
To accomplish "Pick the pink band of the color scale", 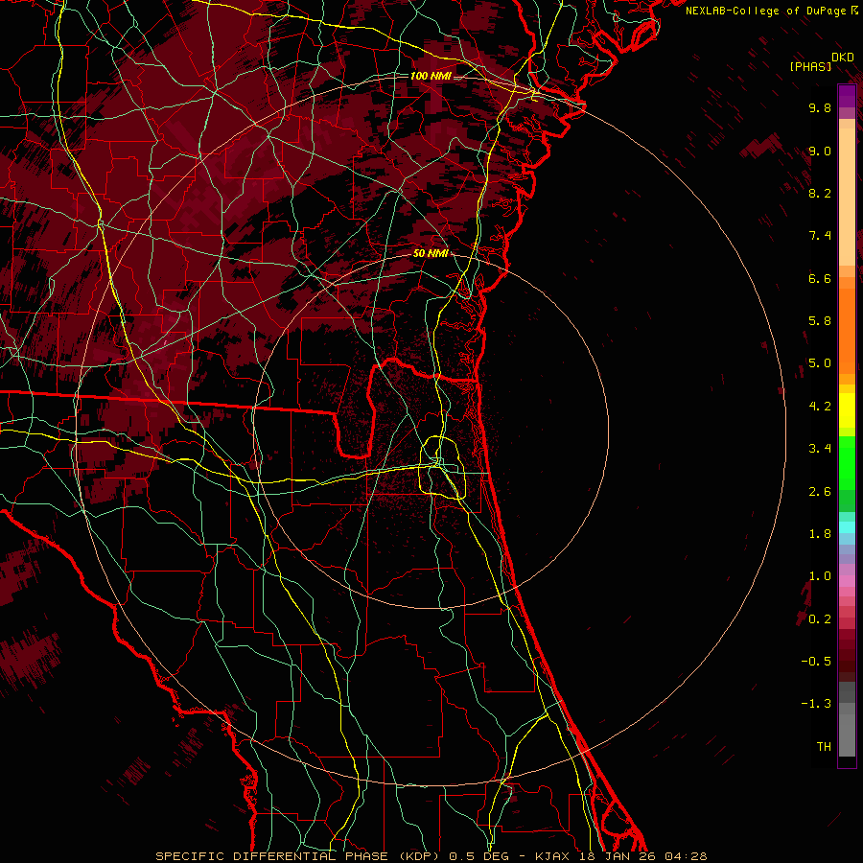I will [847, 581].
